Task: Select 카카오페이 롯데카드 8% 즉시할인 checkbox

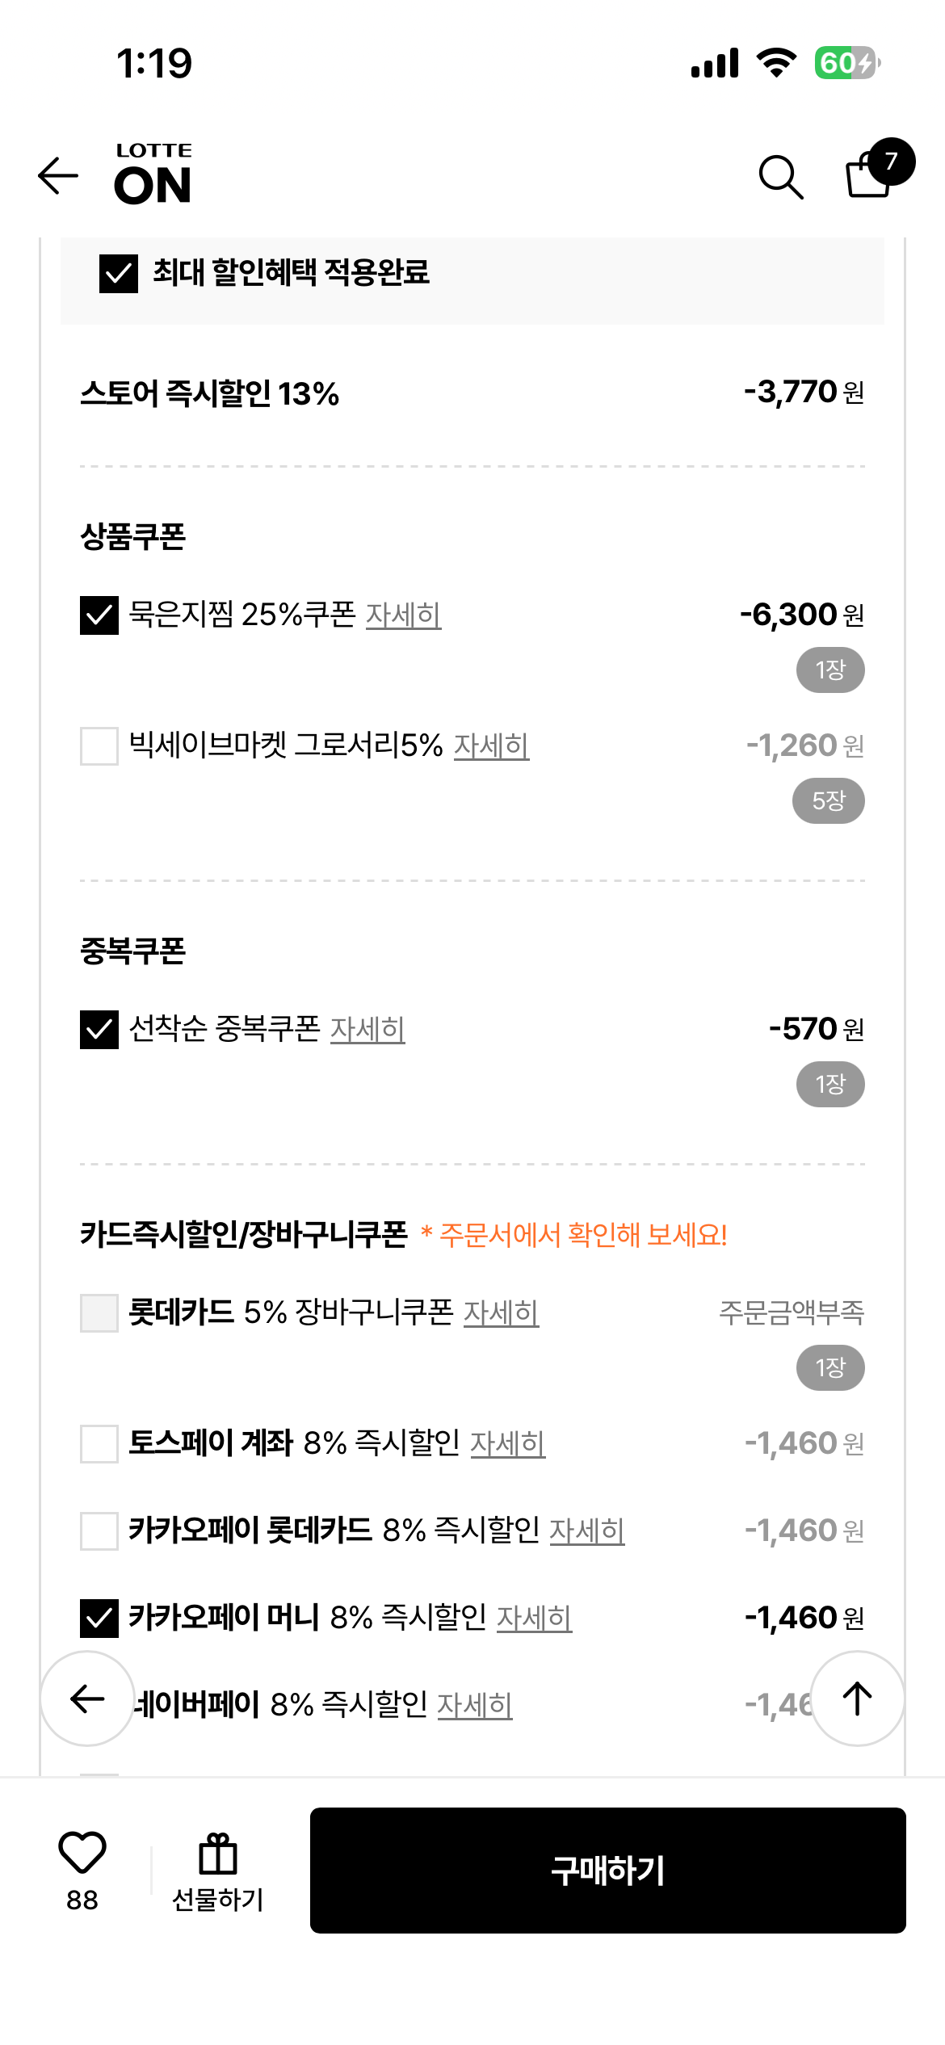Action: (99, 1531)
